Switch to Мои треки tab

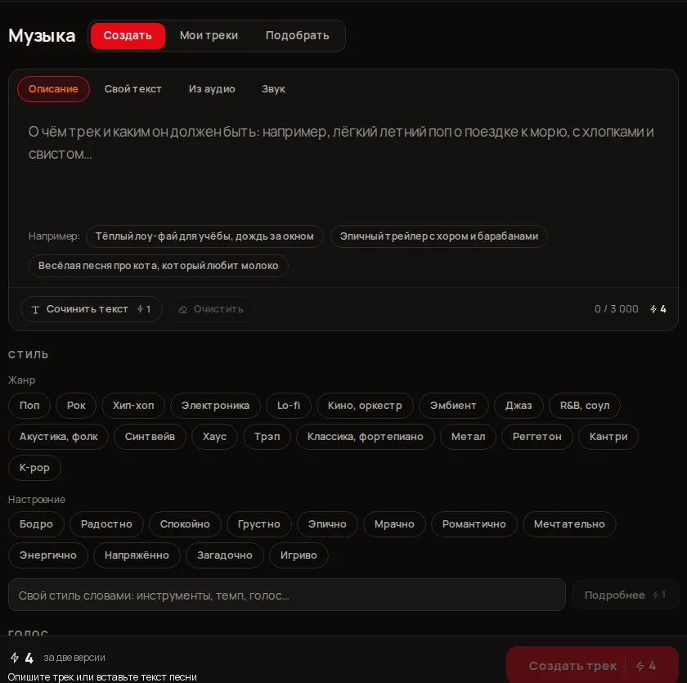tap(209, 35)
